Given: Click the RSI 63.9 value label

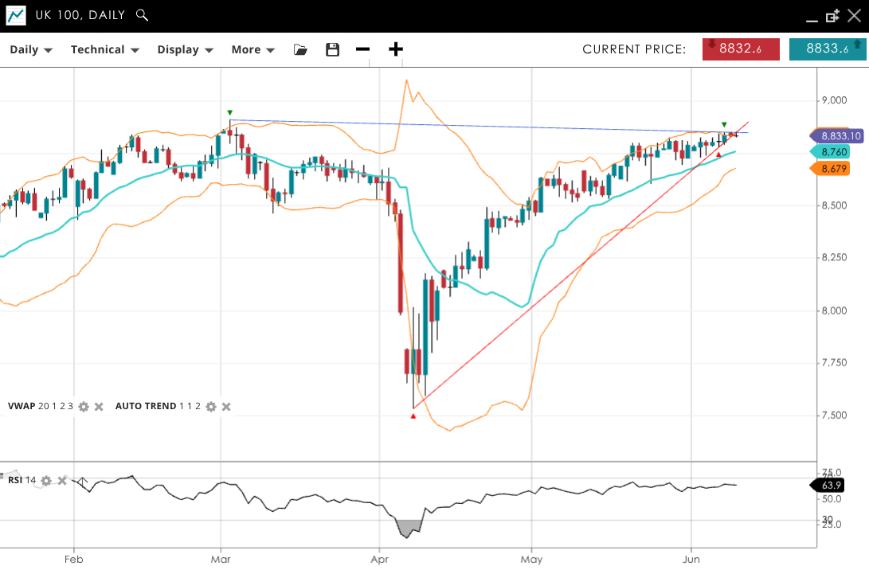Looking at the screenshot, I should [x=830, y=485].
